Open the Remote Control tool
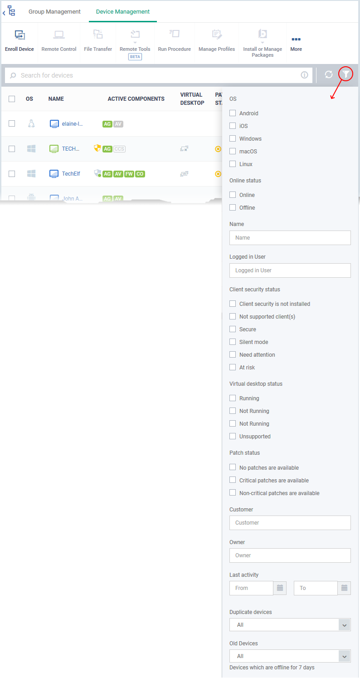 pos(59,35)
